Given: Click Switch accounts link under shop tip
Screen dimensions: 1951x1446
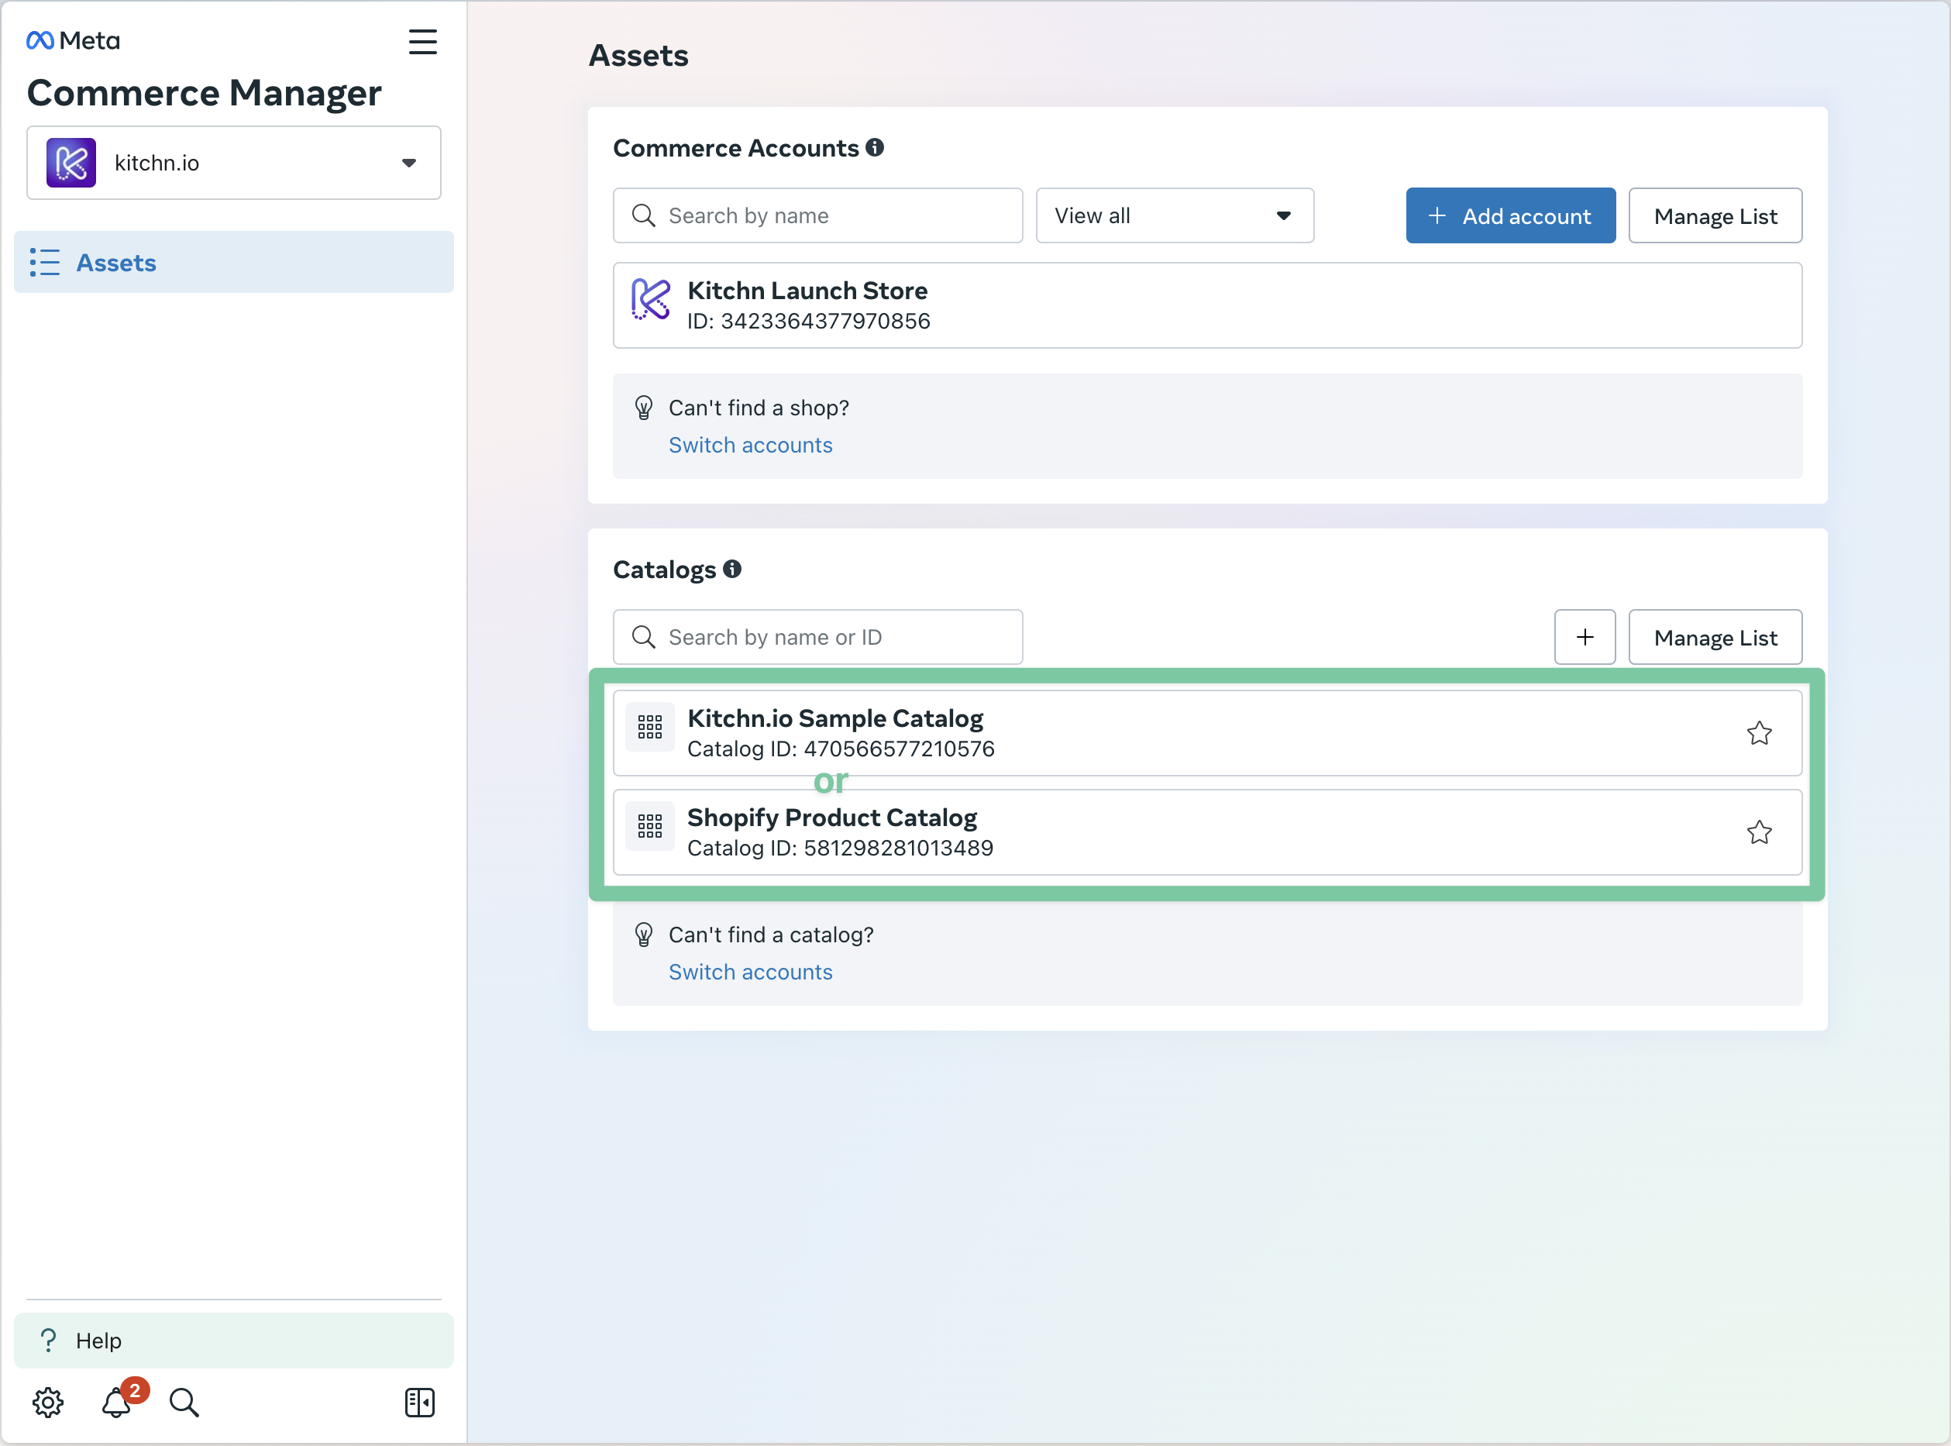Looking at the screenshot, I should (x=750, y=445).
